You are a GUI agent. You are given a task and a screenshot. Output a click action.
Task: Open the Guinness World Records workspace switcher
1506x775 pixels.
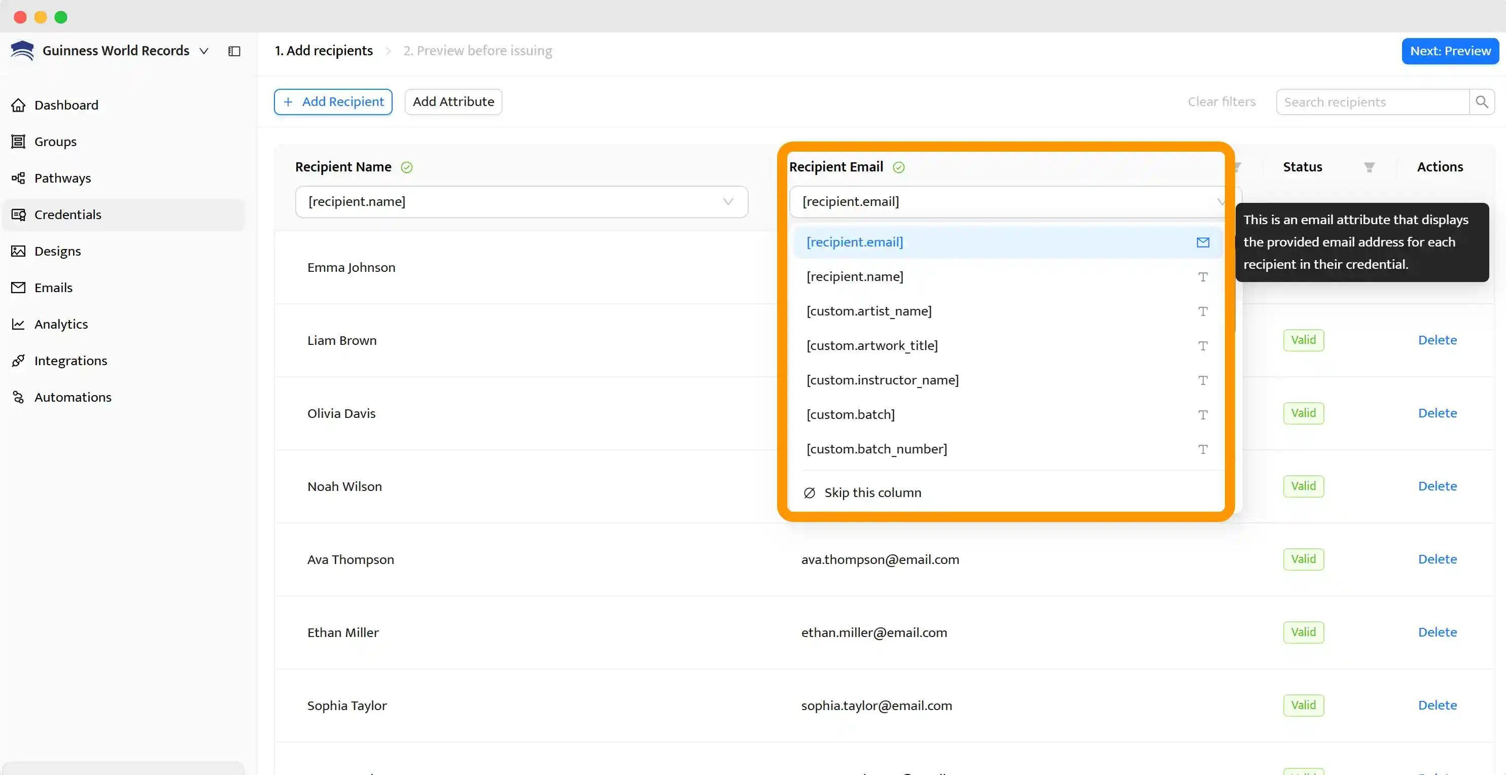(203, 51)
